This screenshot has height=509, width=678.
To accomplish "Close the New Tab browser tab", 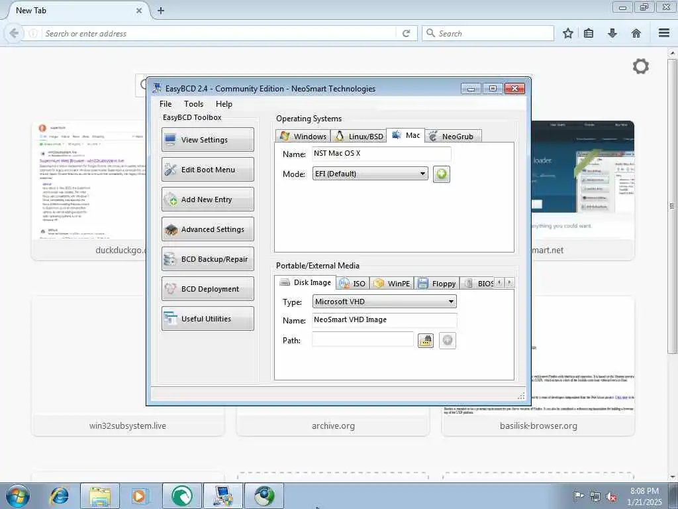I will pyautogui.click(x=139, y=11).
